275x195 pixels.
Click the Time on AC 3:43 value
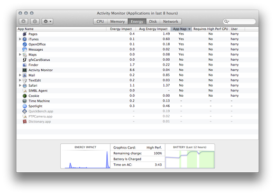pos(158,165)
